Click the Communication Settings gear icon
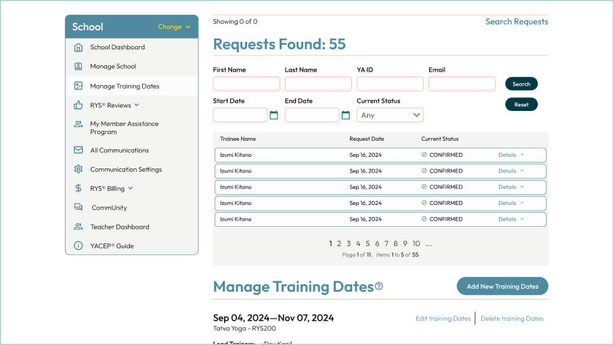This screenshot has height=345, width=614. coord(78,169)
